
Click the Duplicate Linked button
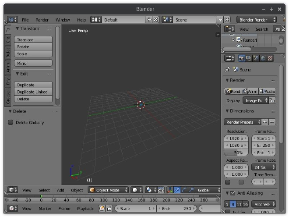pos(33,92)
